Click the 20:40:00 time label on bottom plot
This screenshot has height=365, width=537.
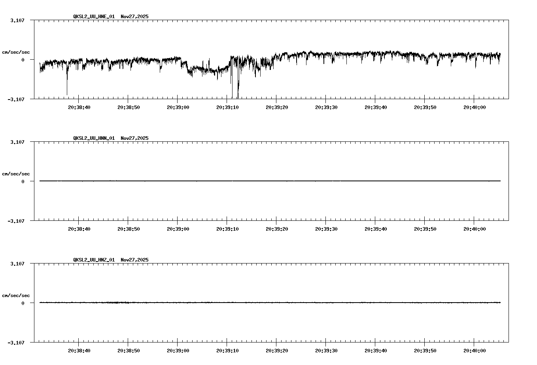tap(475, 350)
